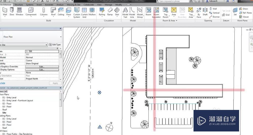Choose the Model Text tool

point(125,13)
